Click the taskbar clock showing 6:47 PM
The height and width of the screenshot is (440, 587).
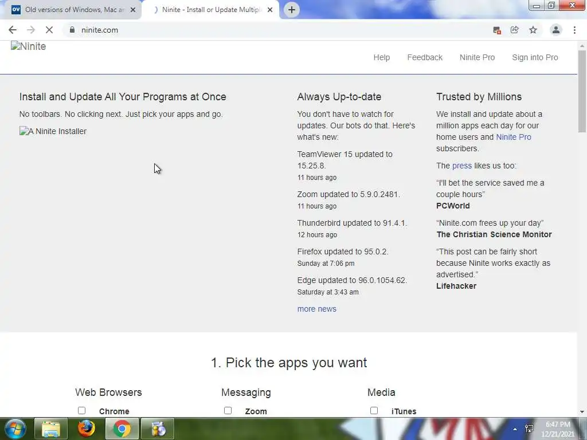coord(558,429)
